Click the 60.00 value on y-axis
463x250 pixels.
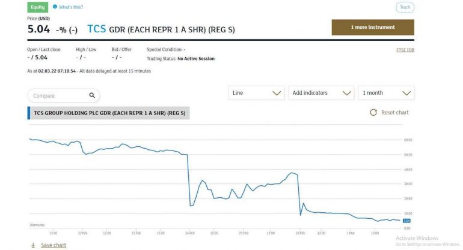coord(408,140)
